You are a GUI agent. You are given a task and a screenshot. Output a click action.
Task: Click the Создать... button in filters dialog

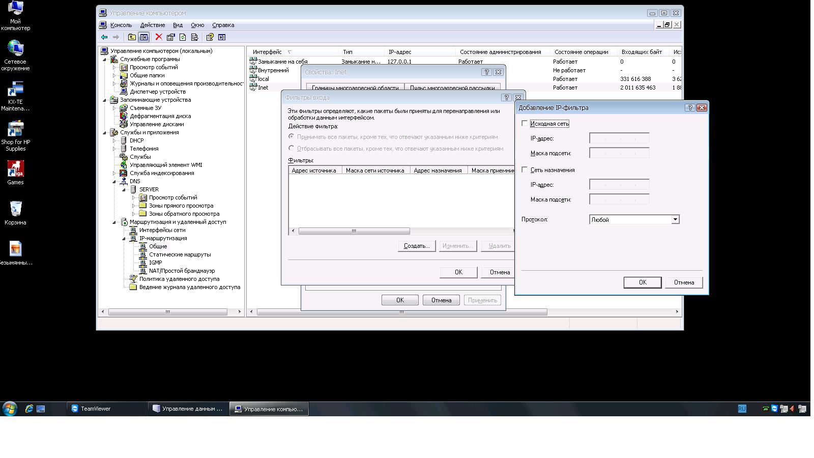pos(416,246)
